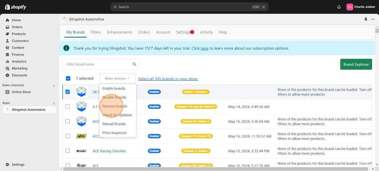Screen dimensions: 379x171
Task: Click the Products tag icon
Action: [7, 34]
